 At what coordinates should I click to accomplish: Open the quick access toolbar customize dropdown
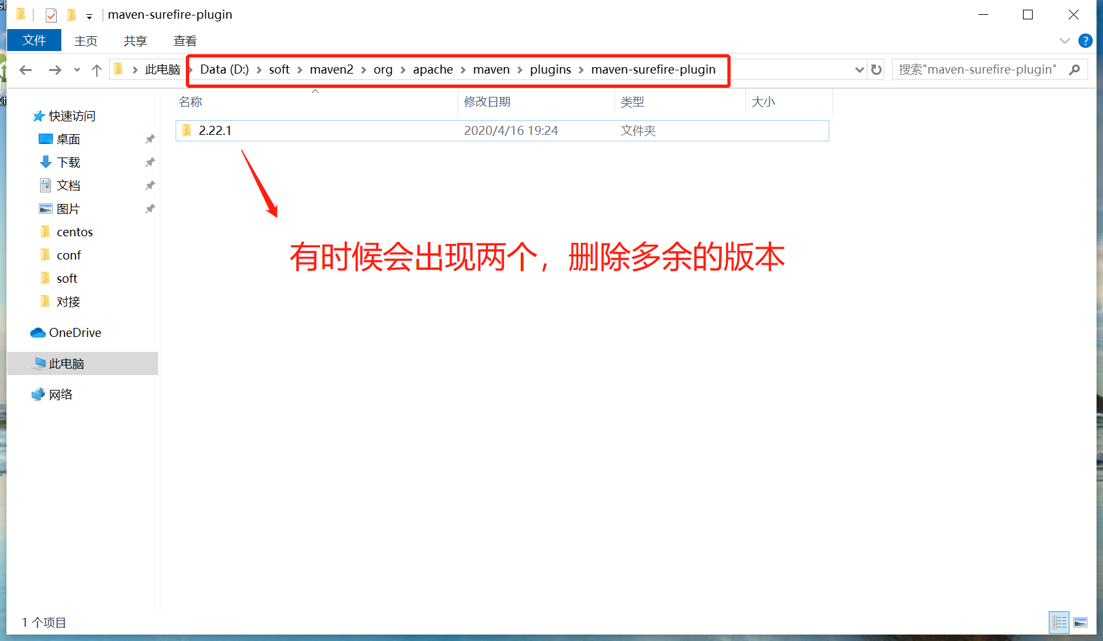point(90,15)
